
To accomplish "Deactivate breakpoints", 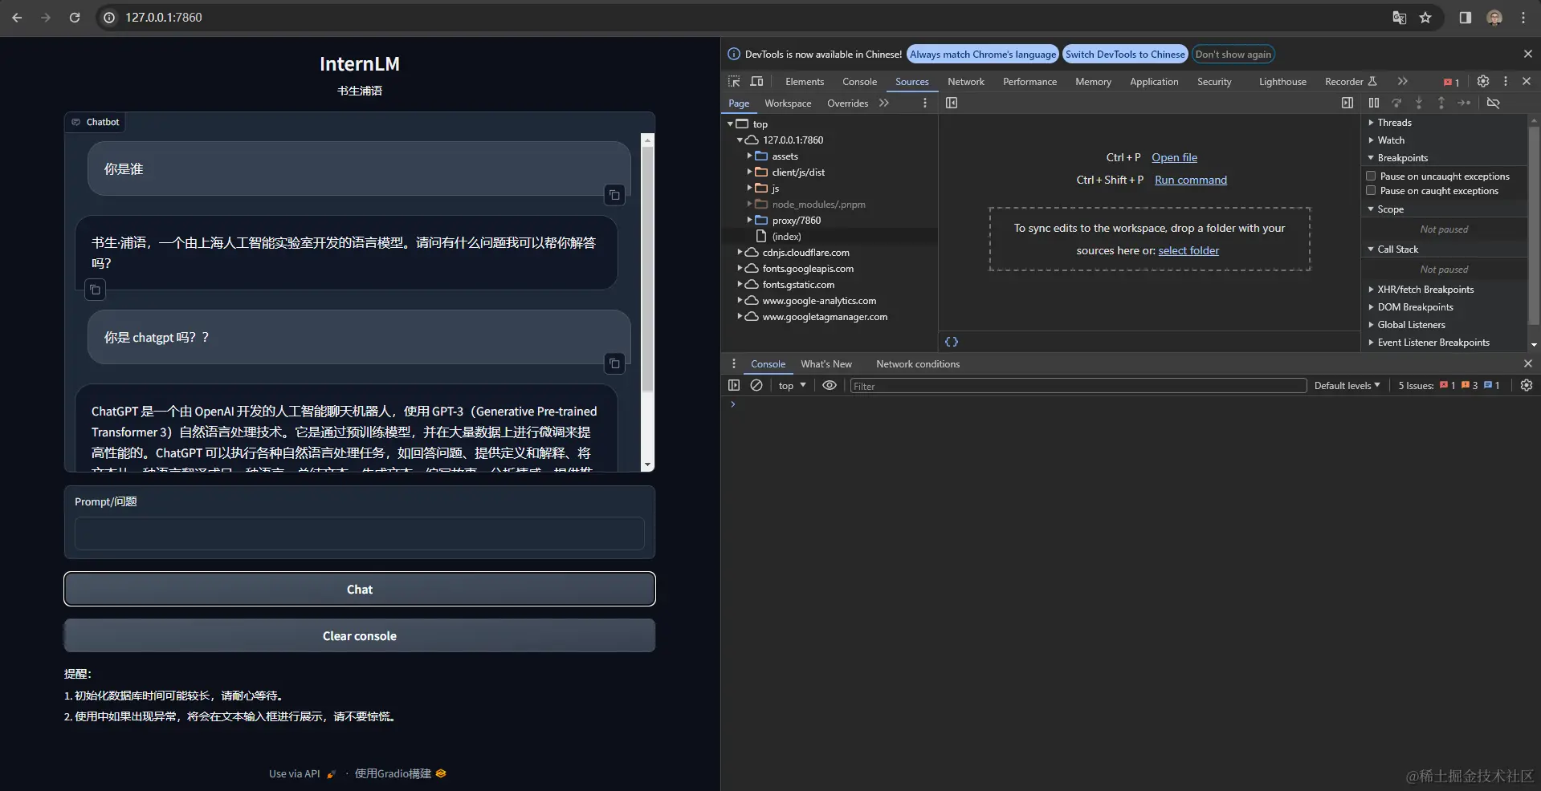I will point(1494,103).
